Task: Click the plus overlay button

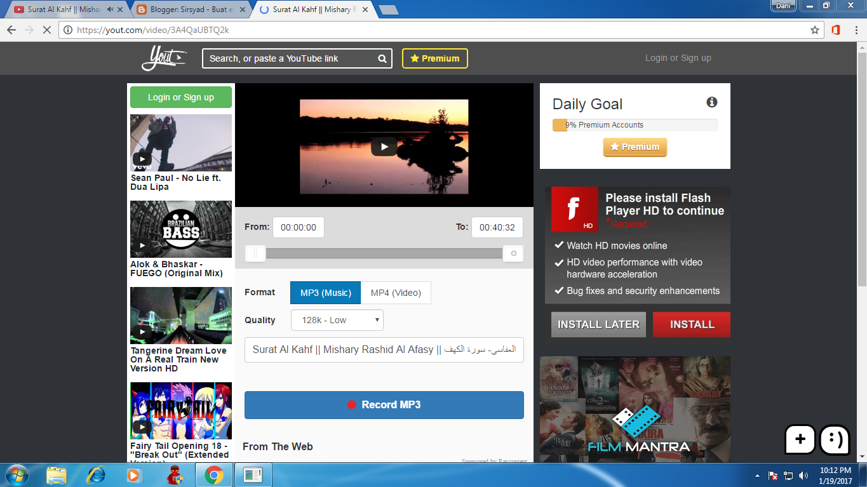Action: [800, 439]
